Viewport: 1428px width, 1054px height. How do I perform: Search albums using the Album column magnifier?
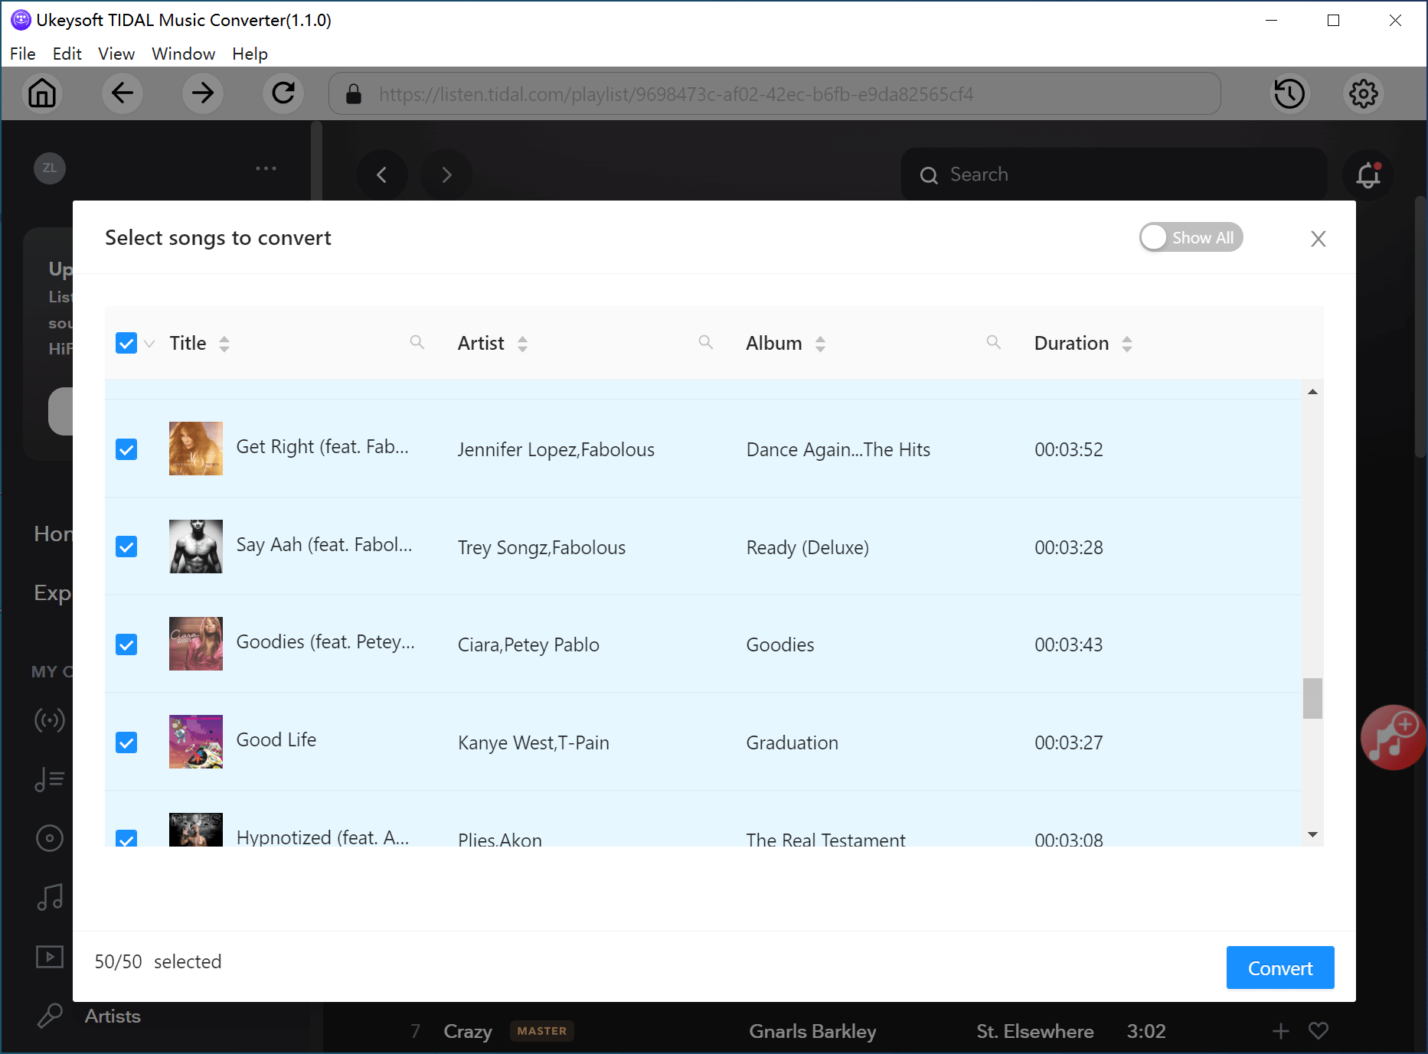[993, 342]
